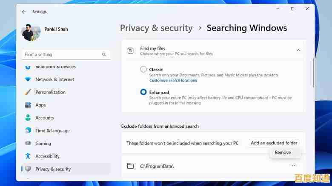Click the back arrow in Settings
This screenshot has width=332, height=186.
click(24, 12)
